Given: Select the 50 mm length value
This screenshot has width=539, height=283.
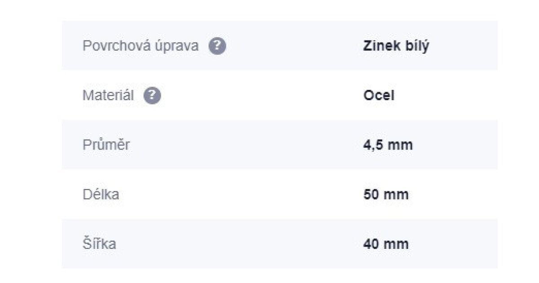Looking at the screenshot, I should coord(386,195).
